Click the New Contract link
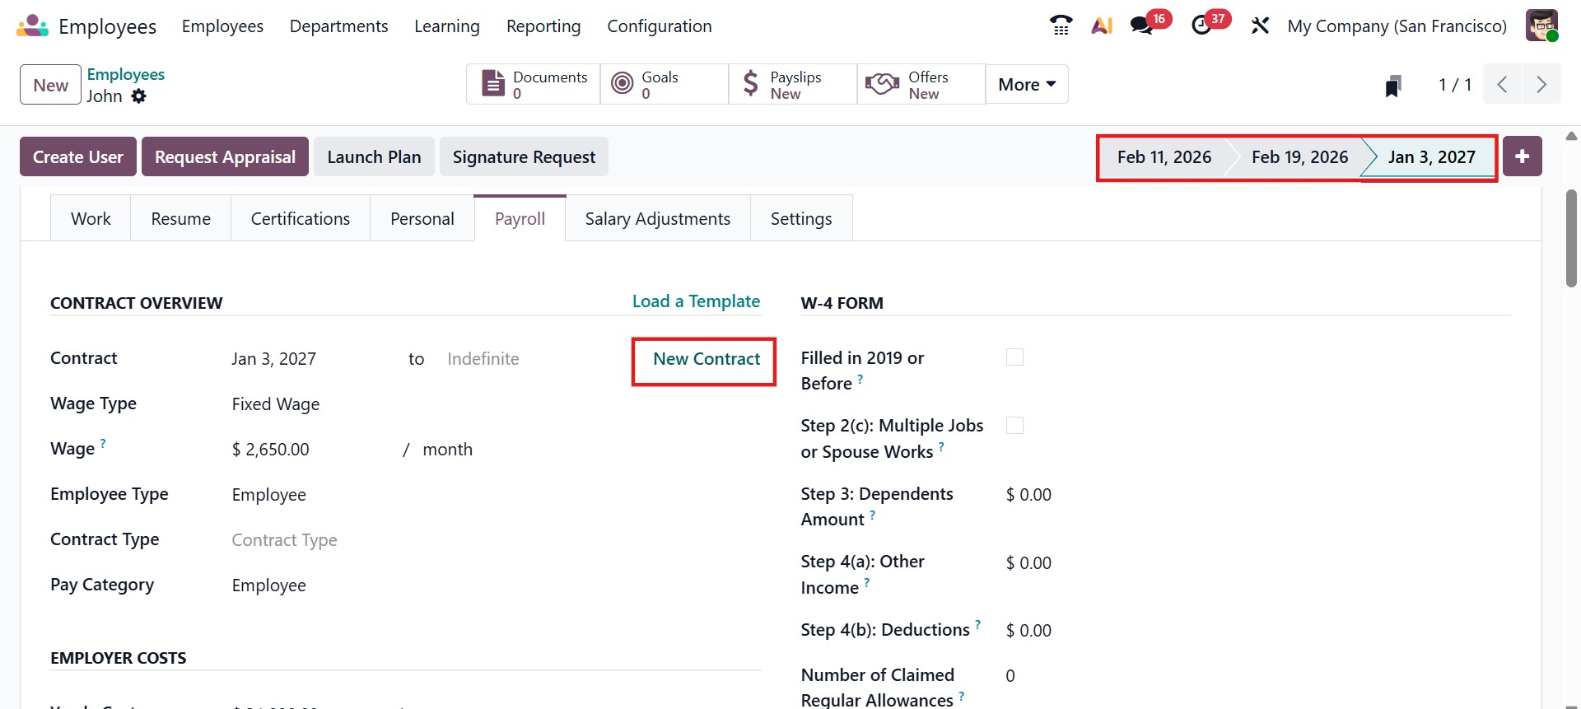 tap(706, 359)
